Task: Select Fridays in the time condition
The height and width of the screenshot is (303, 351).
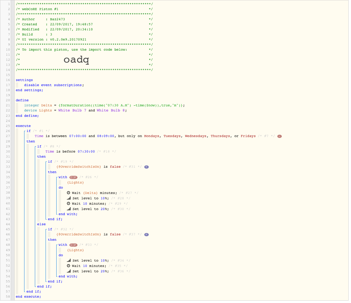Action: (248, 136)
